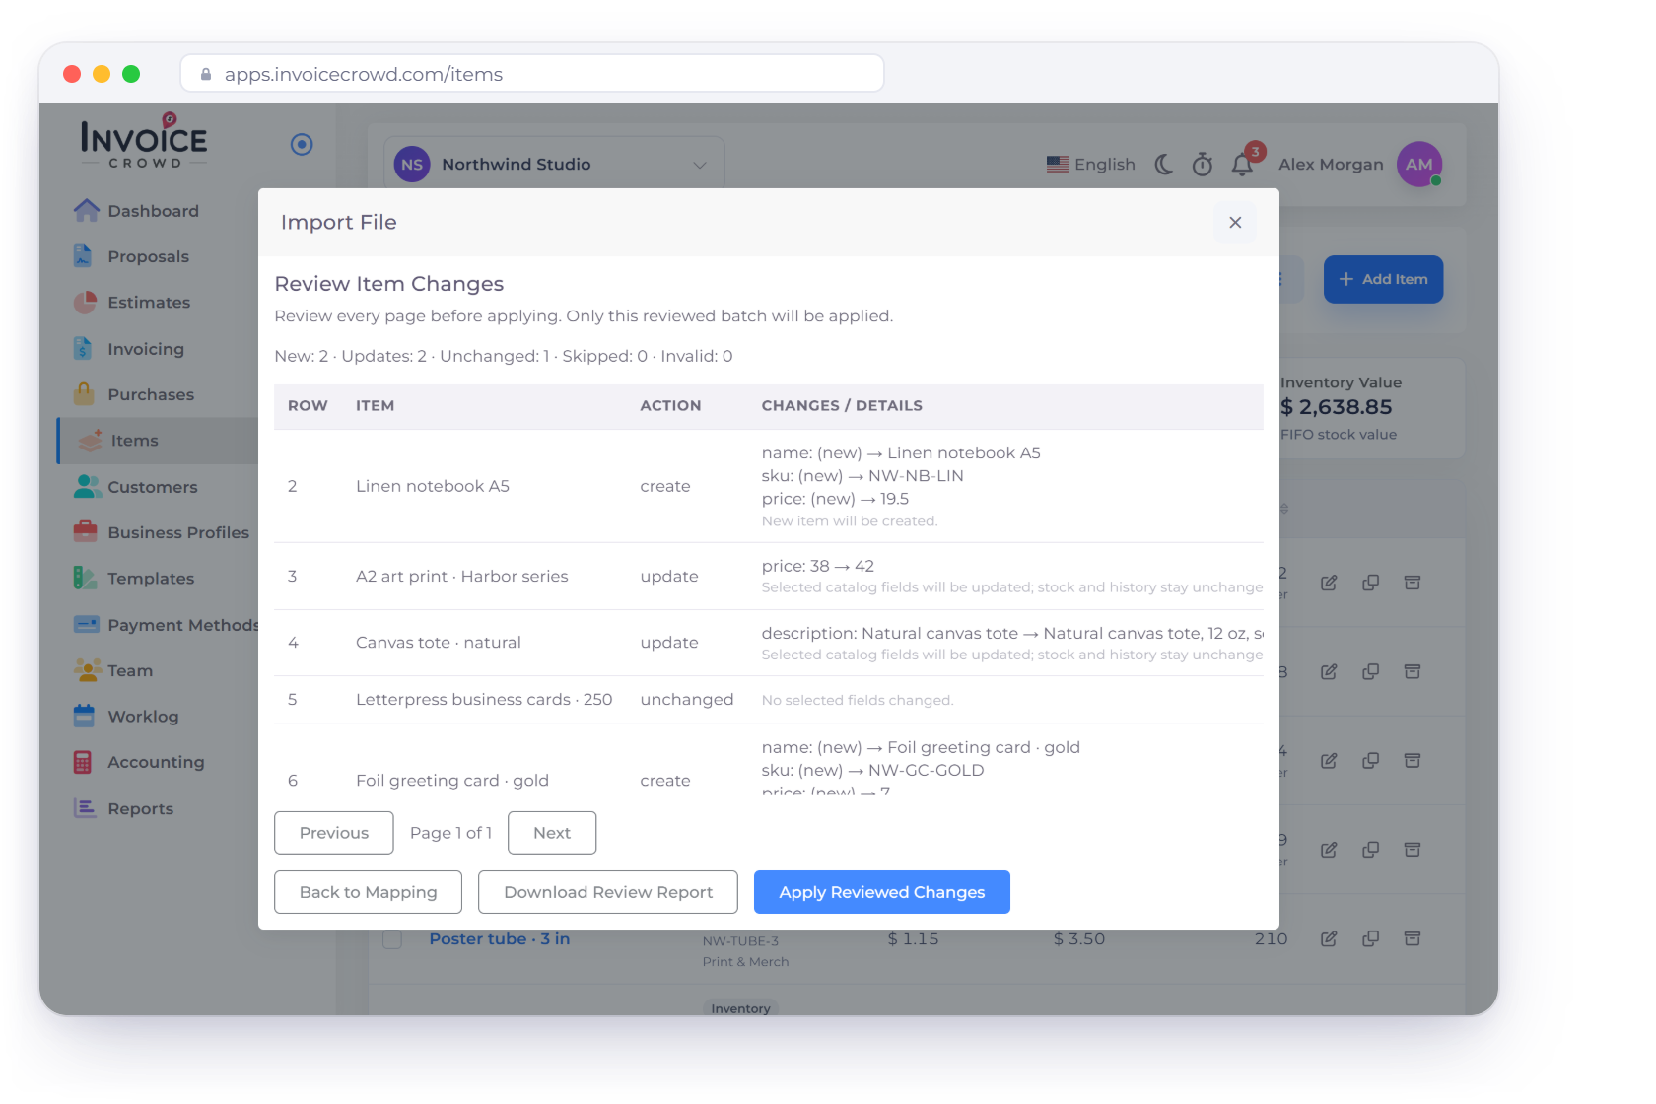
Task: Open notifications bell icon
Action: point(1242,164)
